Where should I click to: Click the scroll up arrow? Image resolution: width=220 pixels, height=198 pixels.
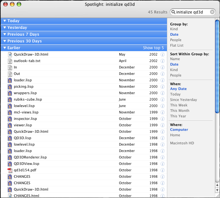click(217, 185)
